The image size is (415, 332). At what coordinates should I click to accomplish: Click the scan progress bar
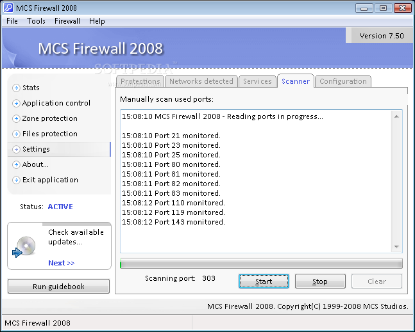(x=261, y=264)
